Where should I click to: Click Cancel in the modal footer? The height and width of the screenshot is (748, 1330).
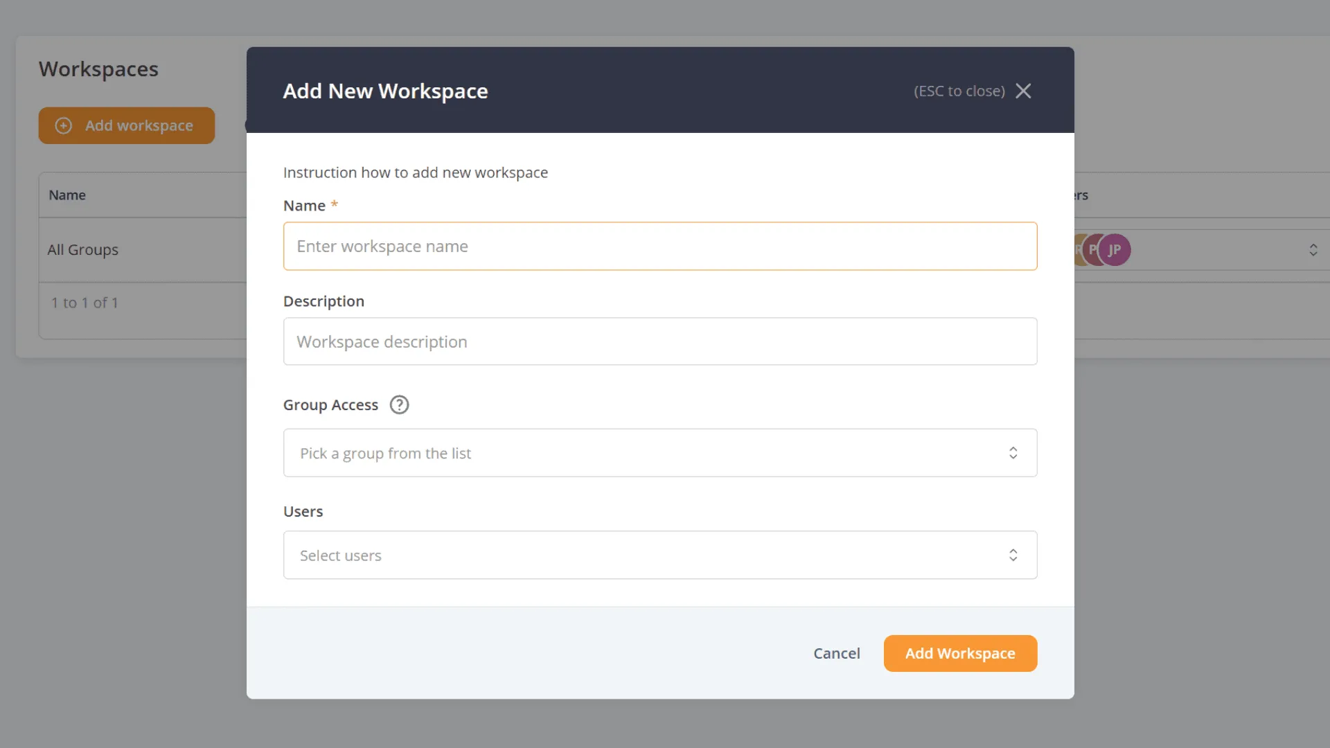(x=836, y=653)
